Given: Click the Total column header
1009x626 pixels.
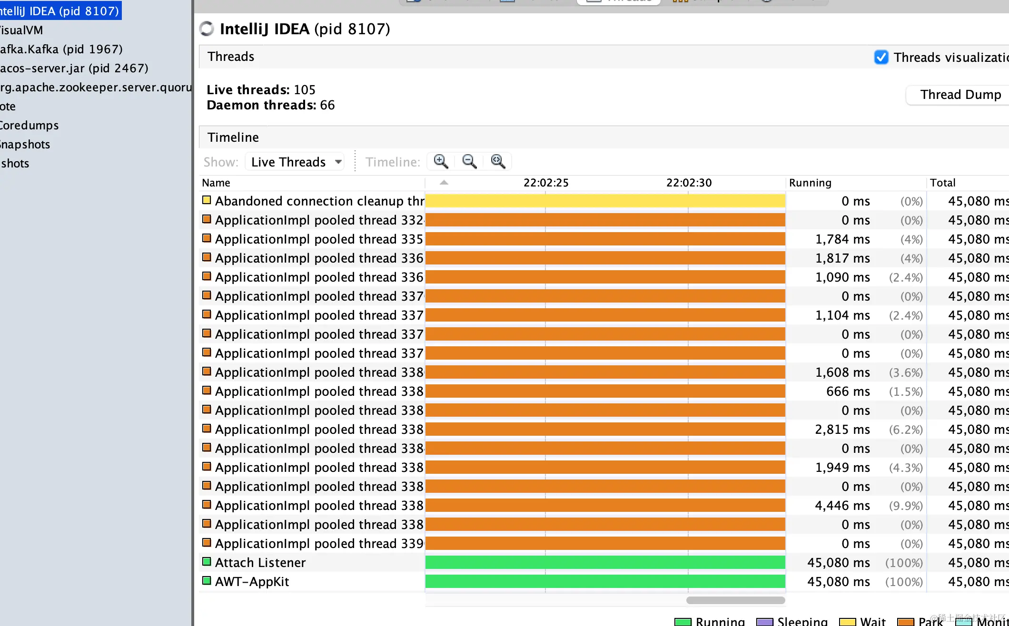Looking at the screenshot, I should click(942, 183).
